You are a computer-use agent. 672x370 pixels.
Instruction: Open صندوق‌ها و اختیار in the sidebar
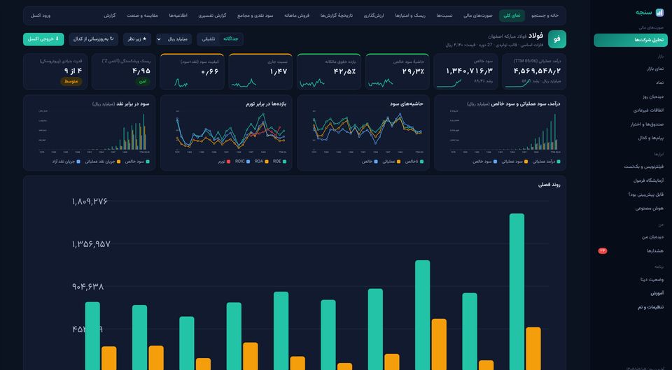coord(631,124)
